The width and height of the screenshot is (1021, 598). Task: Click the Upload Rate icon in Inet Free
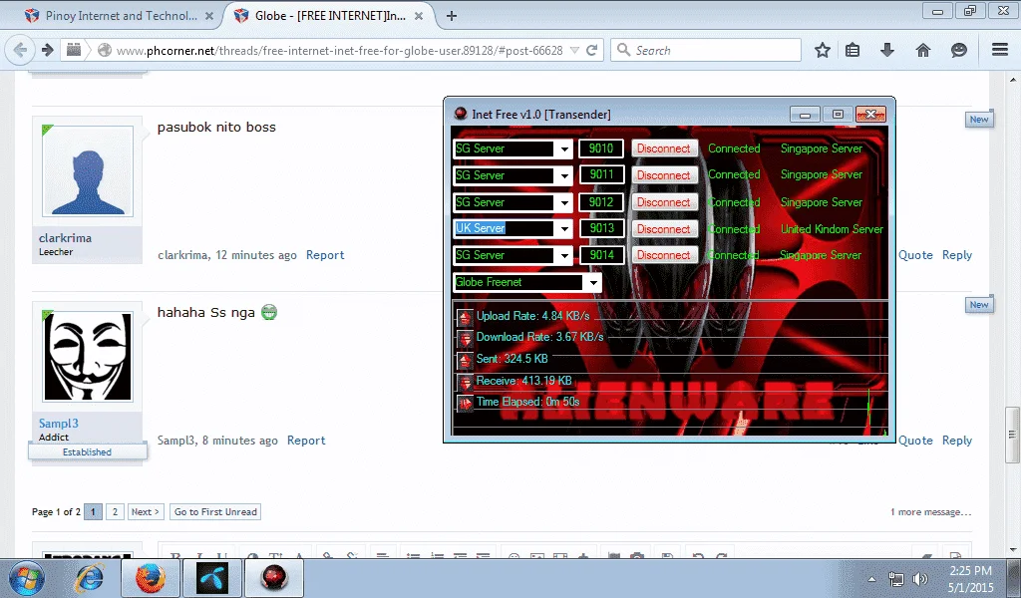coord(465,318)
